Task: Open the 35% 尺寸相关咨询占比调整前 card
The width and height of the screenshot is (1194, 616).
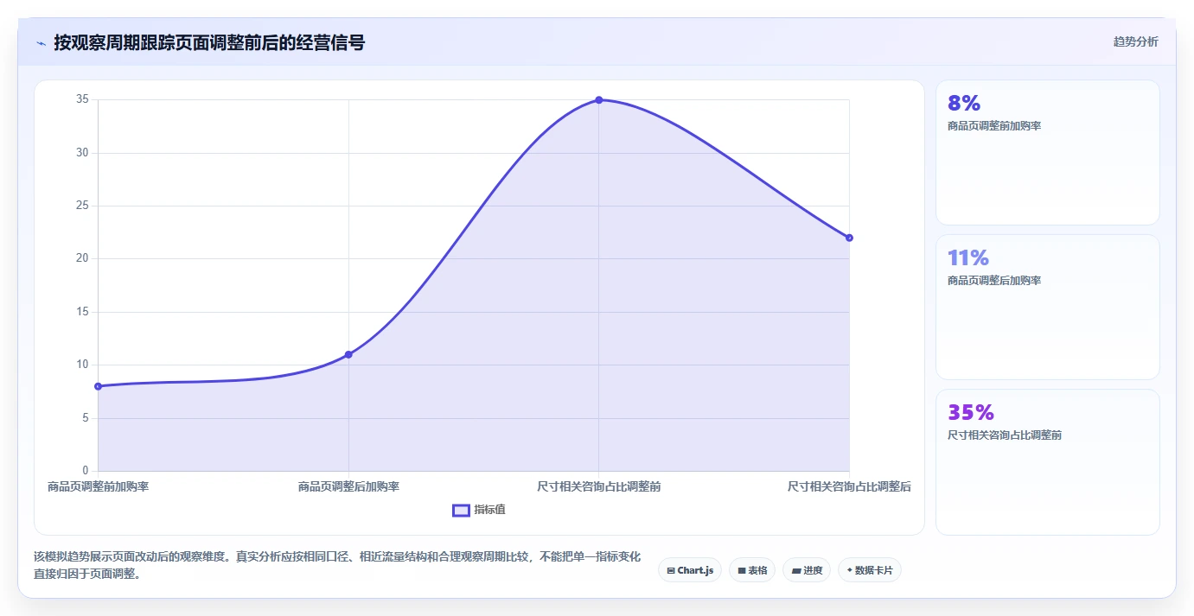Action: (1047, 461)
